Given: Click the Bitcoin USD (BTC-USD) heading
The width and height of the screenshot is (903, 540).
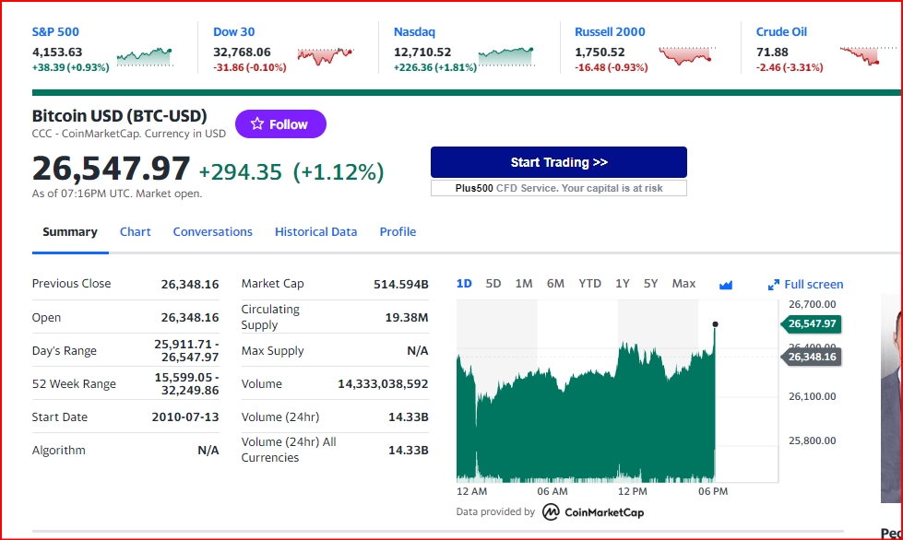Looking at the screenshot, I should coord(119,116).
